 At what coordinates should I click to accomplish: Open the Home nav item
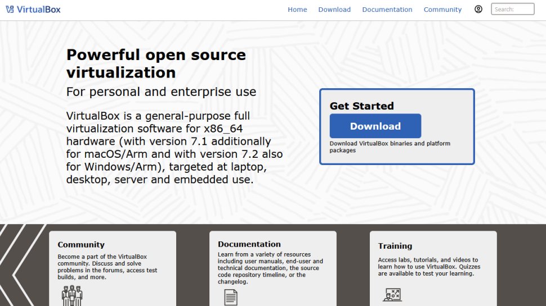297,10
